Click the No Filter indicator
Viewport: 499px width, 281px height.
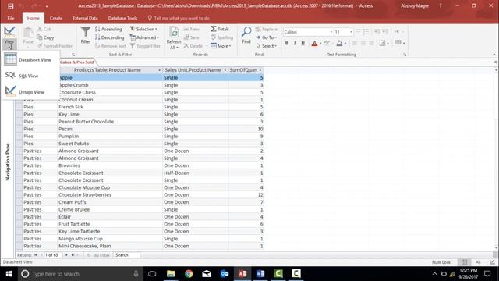pyautogui.click(x=98, y=255)
